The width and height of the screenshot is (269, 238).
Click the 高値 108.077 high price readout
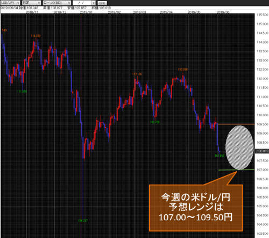53,8
